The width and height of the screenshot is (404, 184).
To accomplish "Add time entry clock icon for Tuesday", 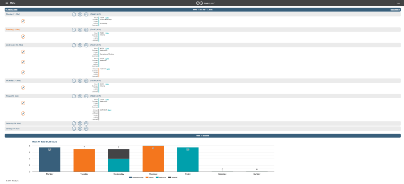I will point(74,29).
